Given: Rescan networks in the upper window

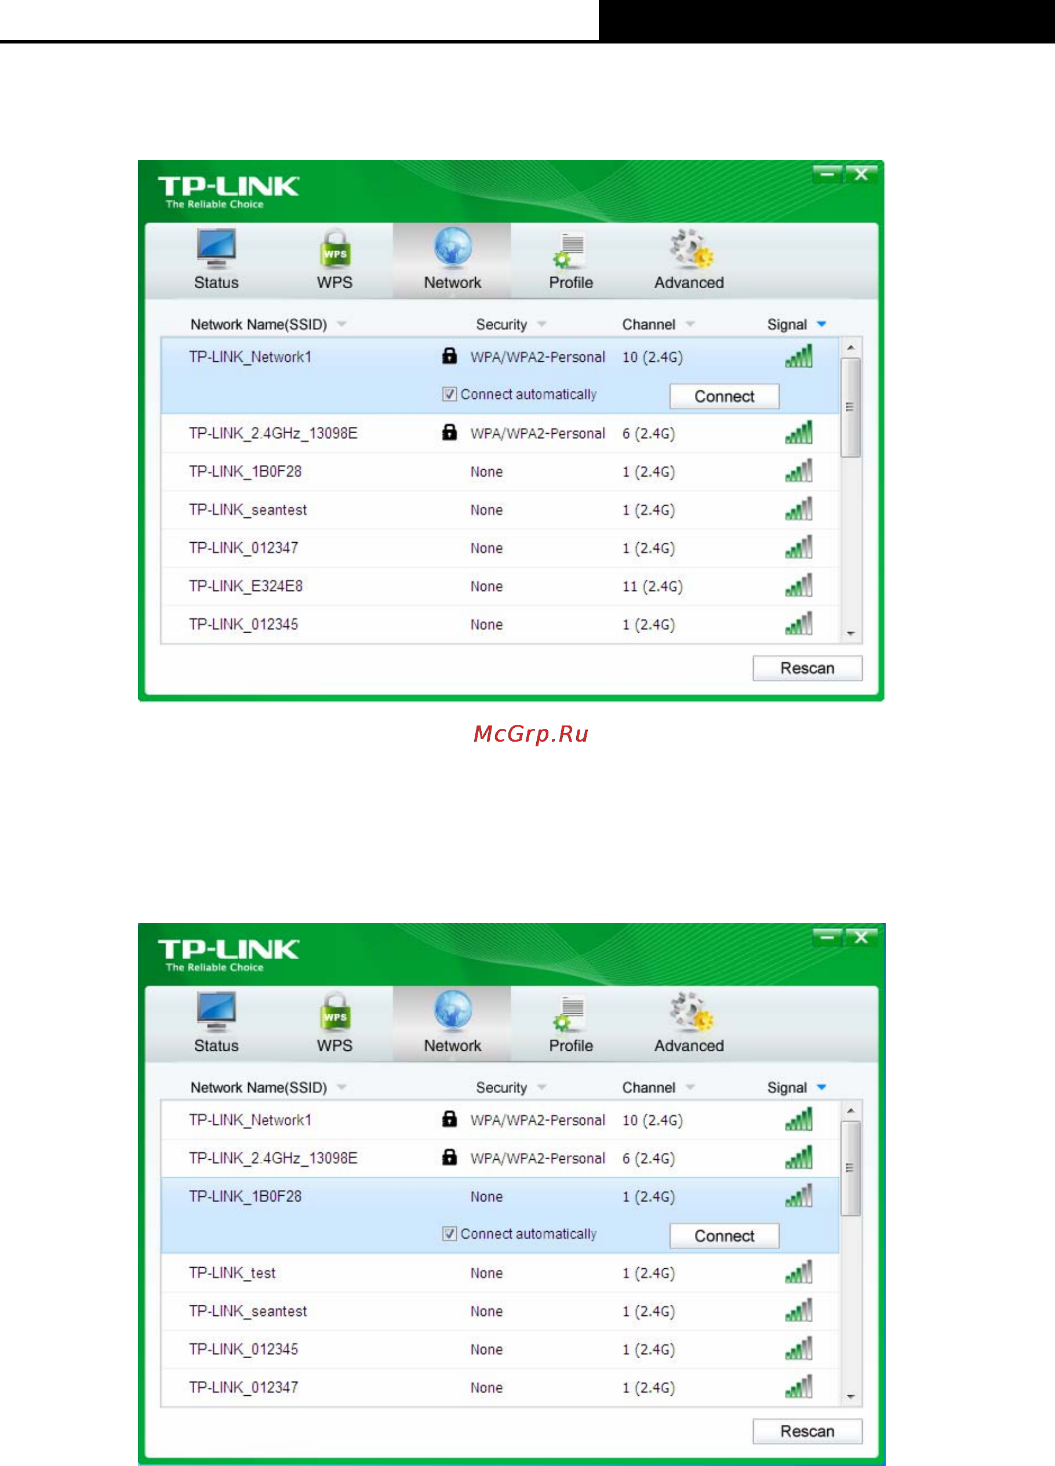Looking at the screenshot, I should point(807,667).
